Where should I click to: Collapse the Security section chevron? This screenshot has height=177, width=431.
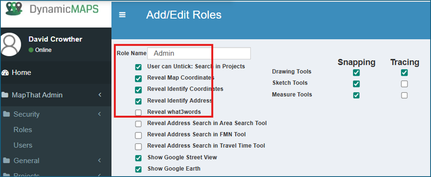[x=100, y=114]
